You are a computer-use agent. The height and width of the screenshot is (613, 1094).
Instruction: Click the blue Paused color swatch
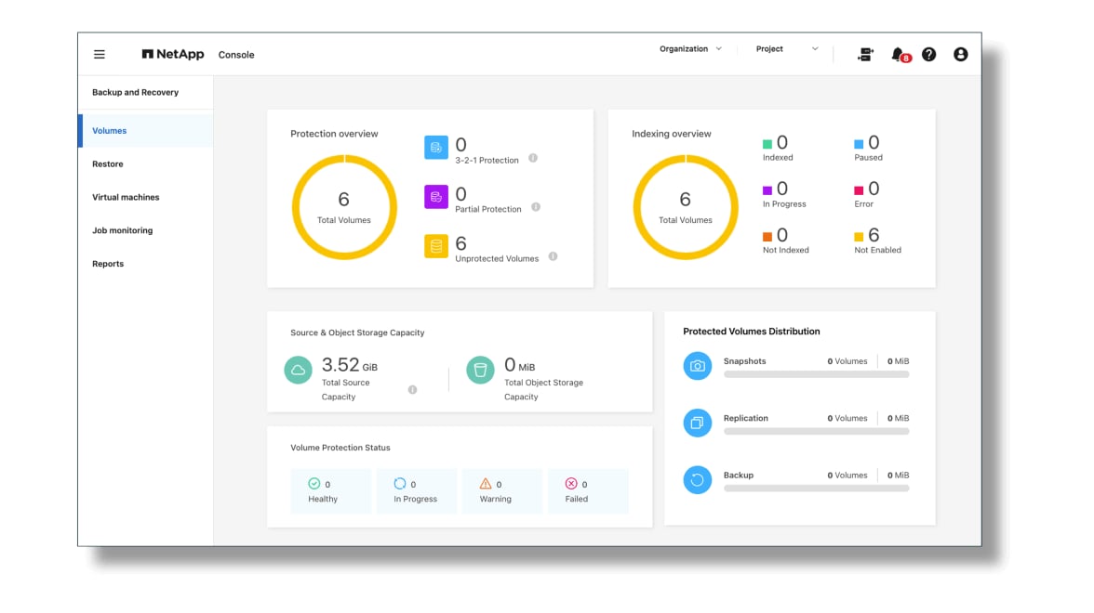(859, 144)
